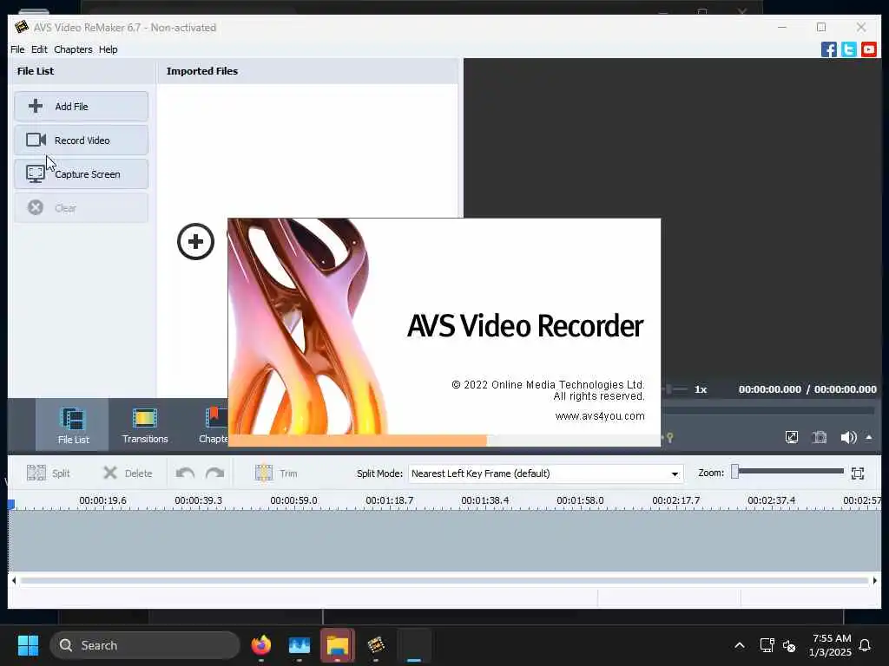Viewport: 889px width, 666px height.
Task: Click the 1x playback speed label
Action: 701,389
